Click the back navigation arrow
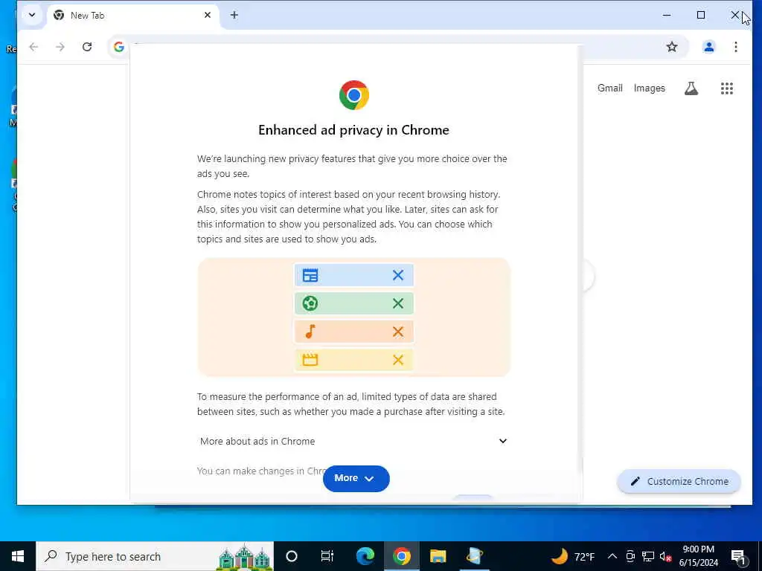Screen dimensions: 762x571 click(x=33, y=47)
